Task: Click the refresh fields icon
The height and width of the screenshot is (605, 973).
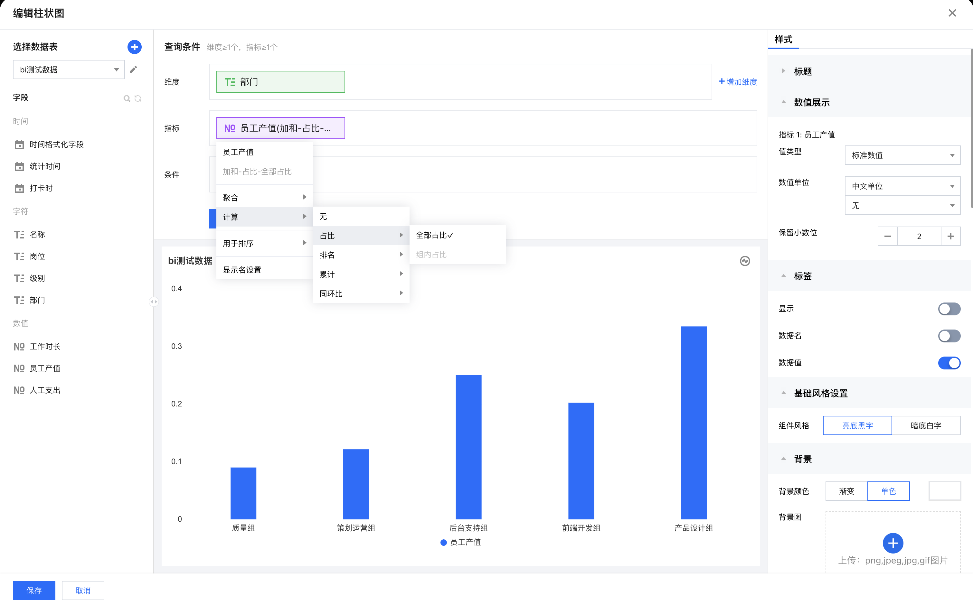Action: 138,98
